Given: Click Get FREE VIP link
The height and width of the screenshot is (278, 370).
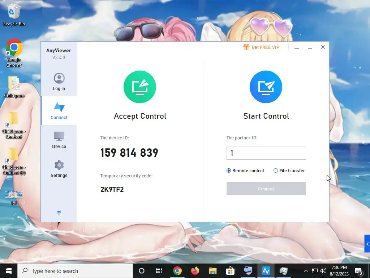Looking at the screenshot, I should click(266, 47).
